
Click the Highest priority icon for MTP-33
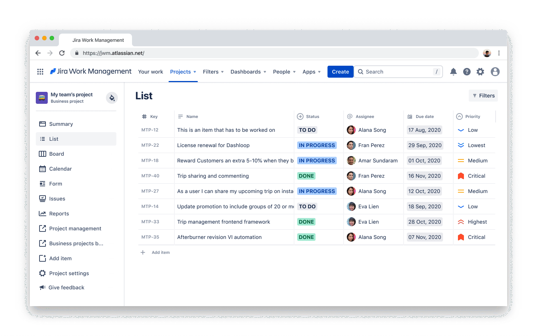(x=461, y=222)
